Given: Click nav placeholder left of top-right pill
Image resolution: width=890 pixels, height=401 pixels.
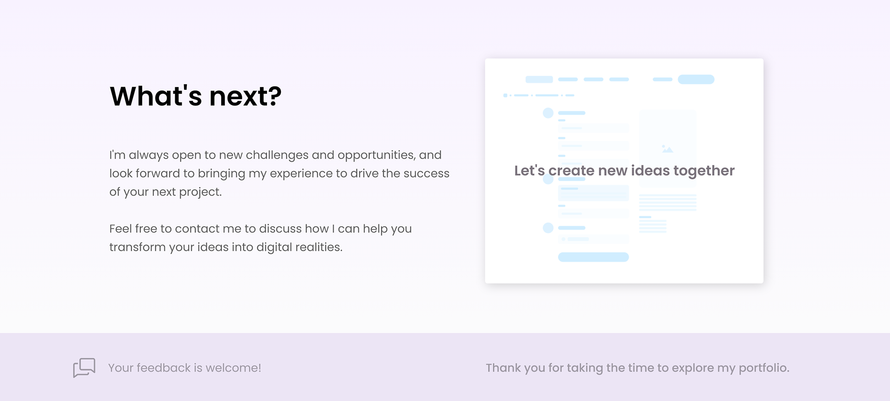Looking at the screenshot, I should tap(662, 79).
